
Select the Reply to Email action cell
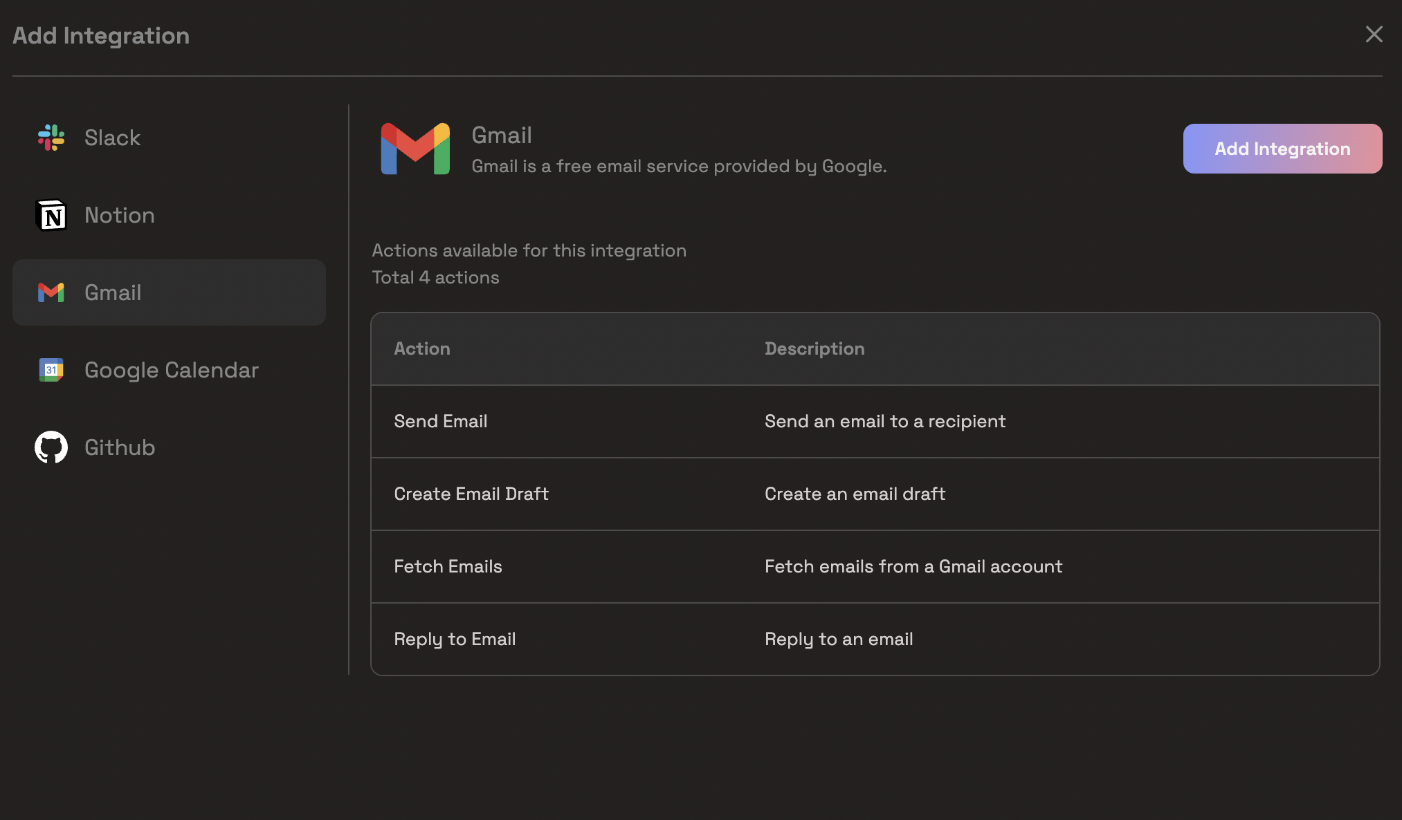tap(455, 639)
